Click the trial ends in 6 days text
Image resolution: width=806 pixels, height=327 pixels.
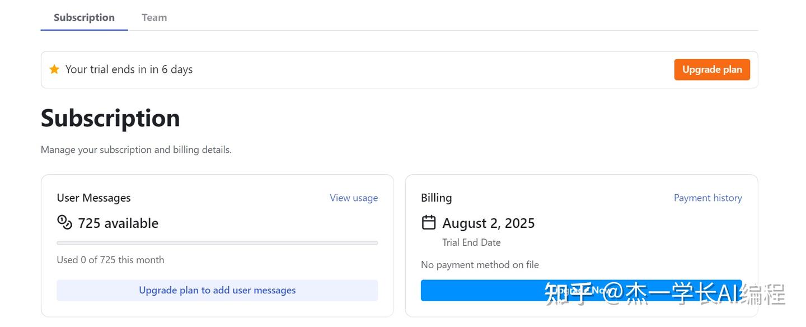tap(129, 69)
